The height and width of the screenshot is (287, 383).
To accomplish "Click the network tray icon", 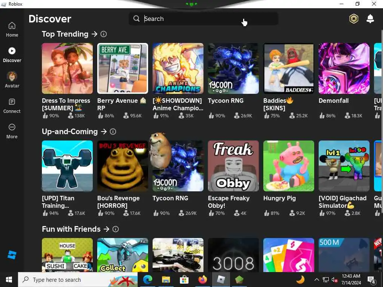I will (326, 280).
